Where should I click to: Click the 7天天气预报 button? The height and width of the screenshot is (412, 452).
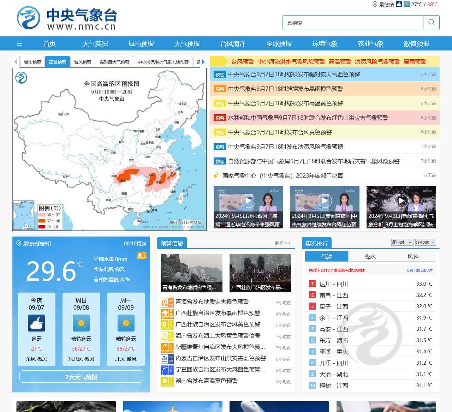point(81,377)
